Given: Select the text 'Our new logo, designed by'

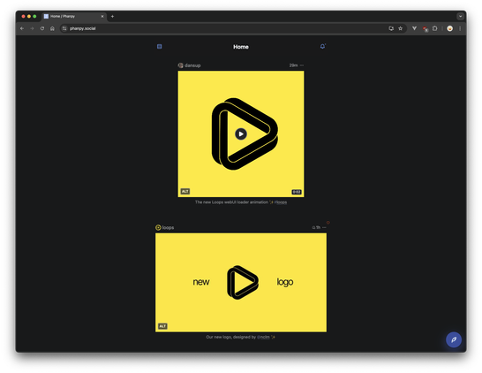Looking at the screenshot, I should pos(231,337).
